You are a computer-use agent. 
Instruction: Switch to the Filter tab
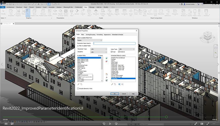click(x=82, y=34)
